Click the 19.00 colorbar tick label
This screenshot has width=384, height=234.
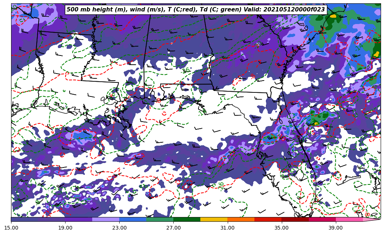pos(65,228)
